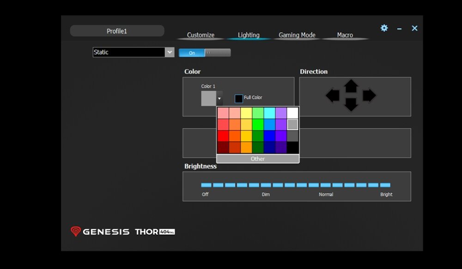
Task: Choose the dark indigo swatch beside black
Action: pyautogui.click(x=281, y=148)
